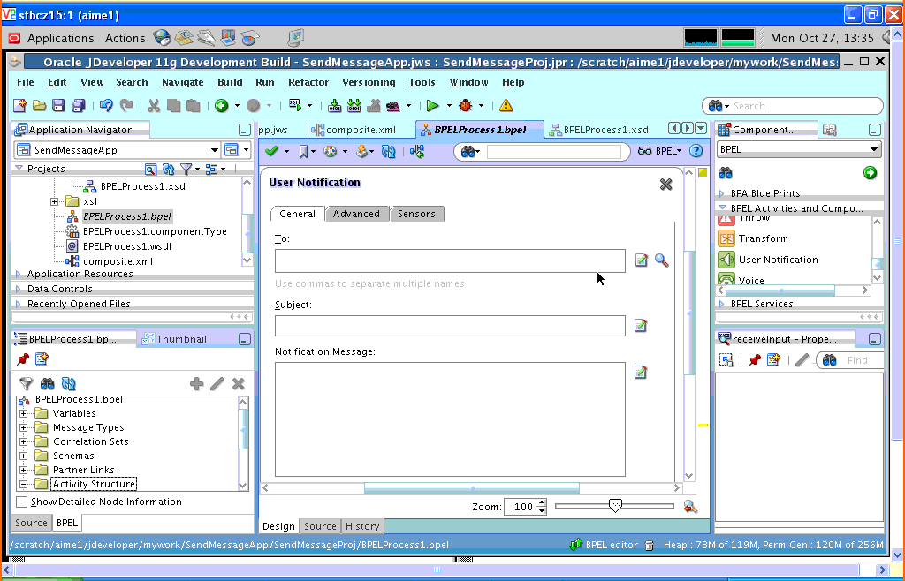Expand Recently Opened Files section
The width and height of the screenshot is (905, 581).
click(x=18, y=304)
